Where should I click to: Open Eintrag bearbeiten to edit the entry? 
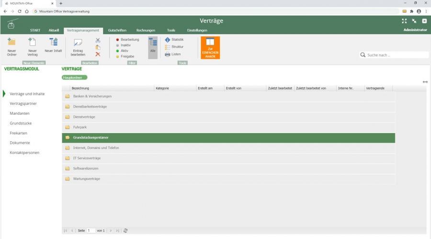coord(78,44)
